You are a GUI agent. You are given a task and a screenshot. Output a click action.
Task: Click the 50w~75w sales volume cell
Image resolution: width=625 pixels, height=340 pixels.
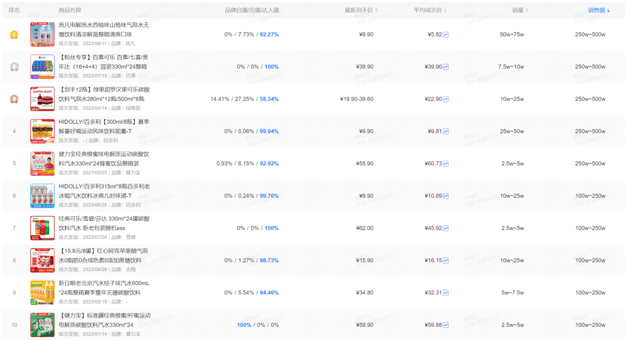tap(512, 35)
